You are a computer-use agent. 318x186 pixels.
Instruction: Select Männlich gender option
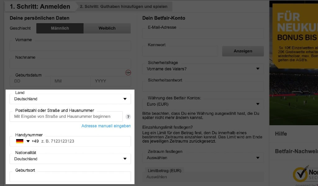click(60, 28)
